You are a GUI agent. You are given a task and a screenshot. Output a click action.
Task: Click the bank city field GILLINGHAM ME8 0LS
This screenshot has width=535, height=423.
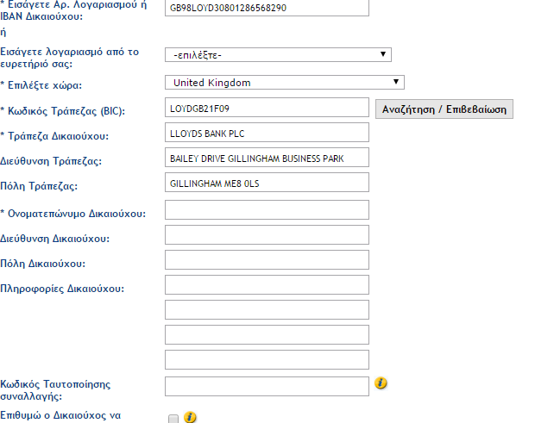click(267, 184)
